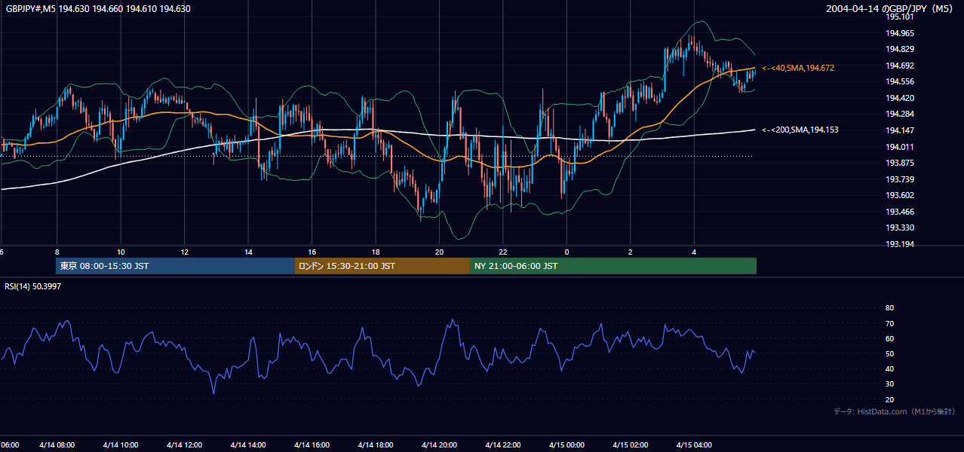Click price level 193.602 on the axis

click(899, 195)
